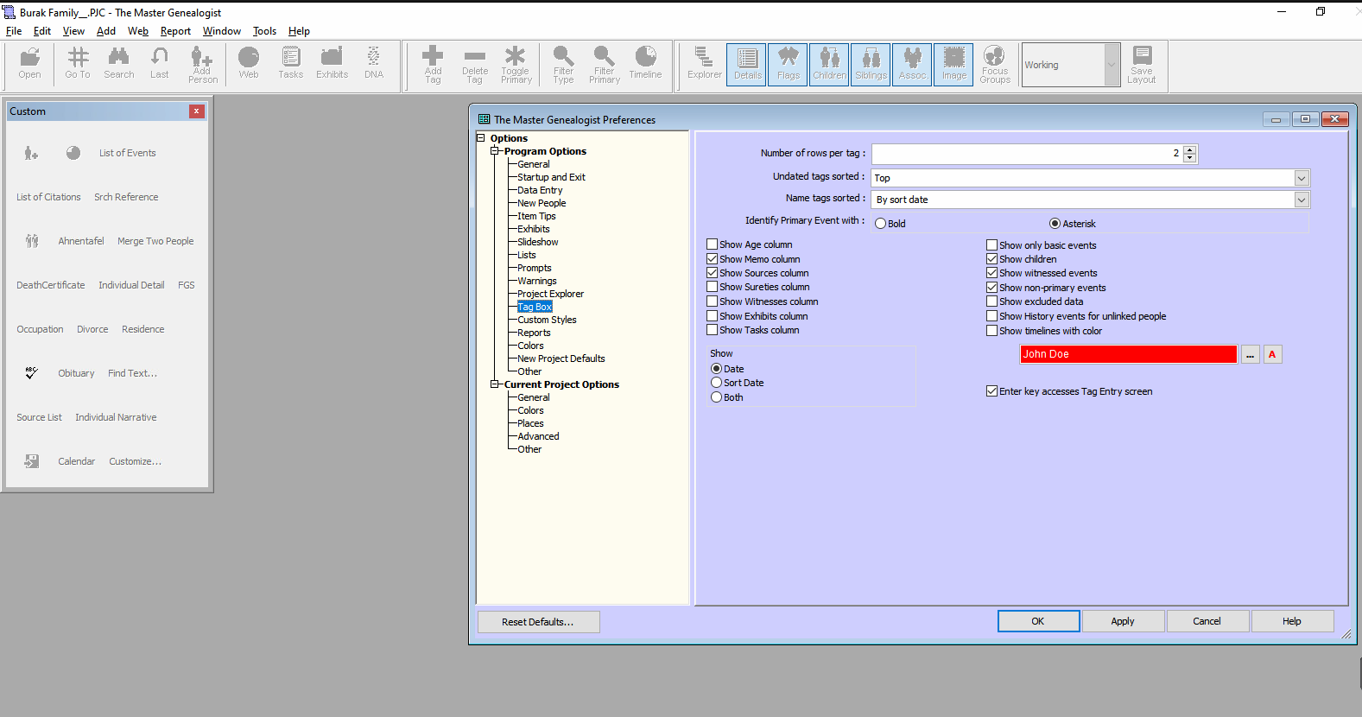
Task: Open the Web toolbar tool
Action: click(x=249, y=63)
